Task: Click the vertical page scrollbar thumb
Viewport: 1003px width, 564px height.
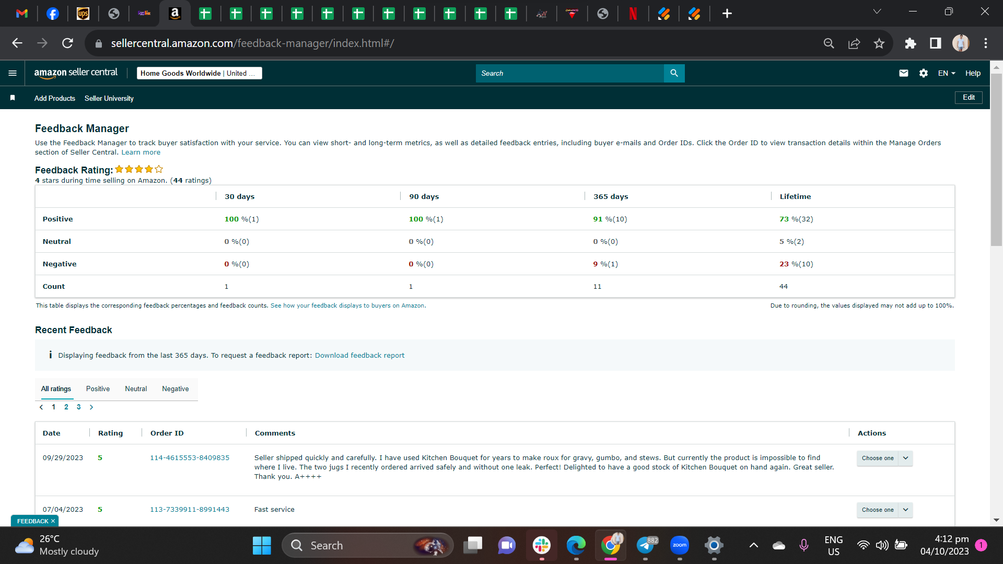Action: pos(997,159)
